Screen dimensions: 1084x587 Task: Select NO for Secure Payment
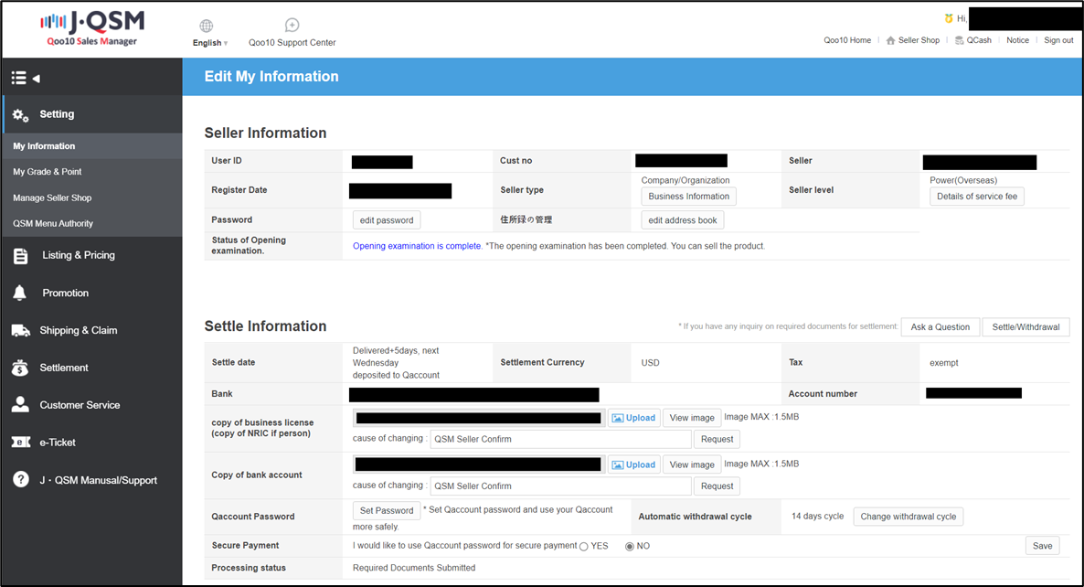pyautogui.click(x=629, y=546)
